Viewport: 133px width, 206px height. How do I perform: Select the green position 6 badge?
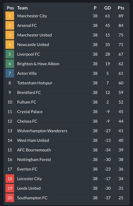(10, 64)
